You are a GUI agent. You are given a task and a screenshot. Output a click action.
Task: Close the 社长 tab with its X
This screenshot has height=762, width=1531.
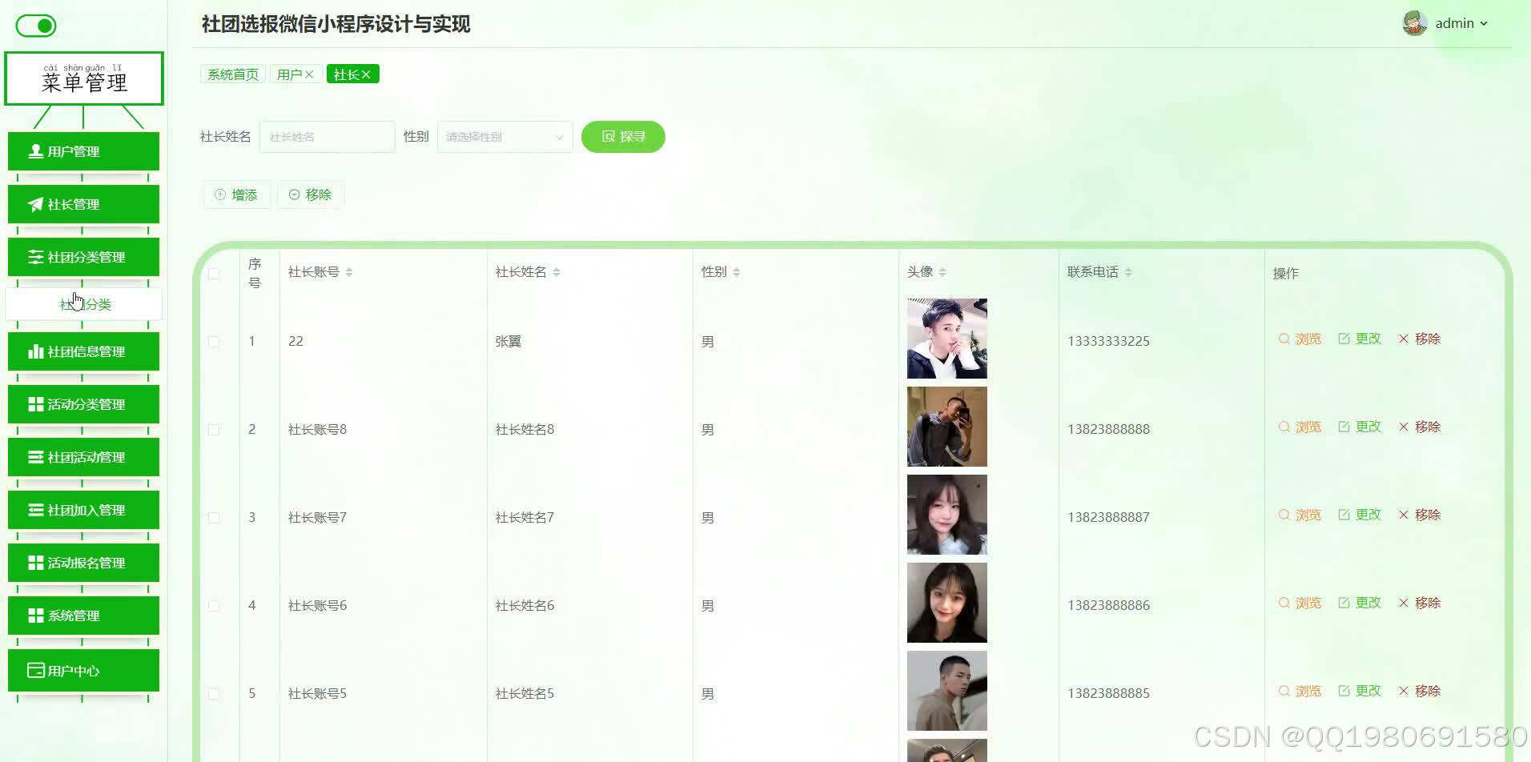(366, 74)
